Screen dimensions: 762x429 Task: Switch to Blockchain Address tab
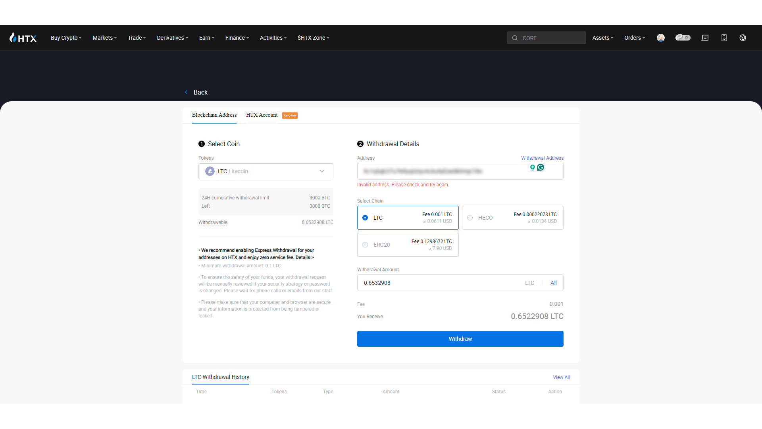pyautogui.click(x=214, y=115)
